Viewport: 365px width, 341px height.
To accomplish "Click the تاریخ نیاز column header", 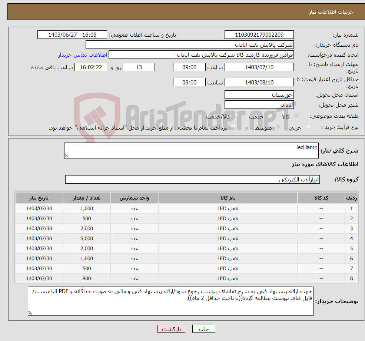I will click(39, 198).
